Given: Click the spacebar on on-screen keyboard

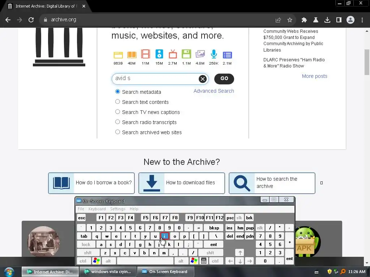Looking at the screenshot, I should click(x=145, y=261).
